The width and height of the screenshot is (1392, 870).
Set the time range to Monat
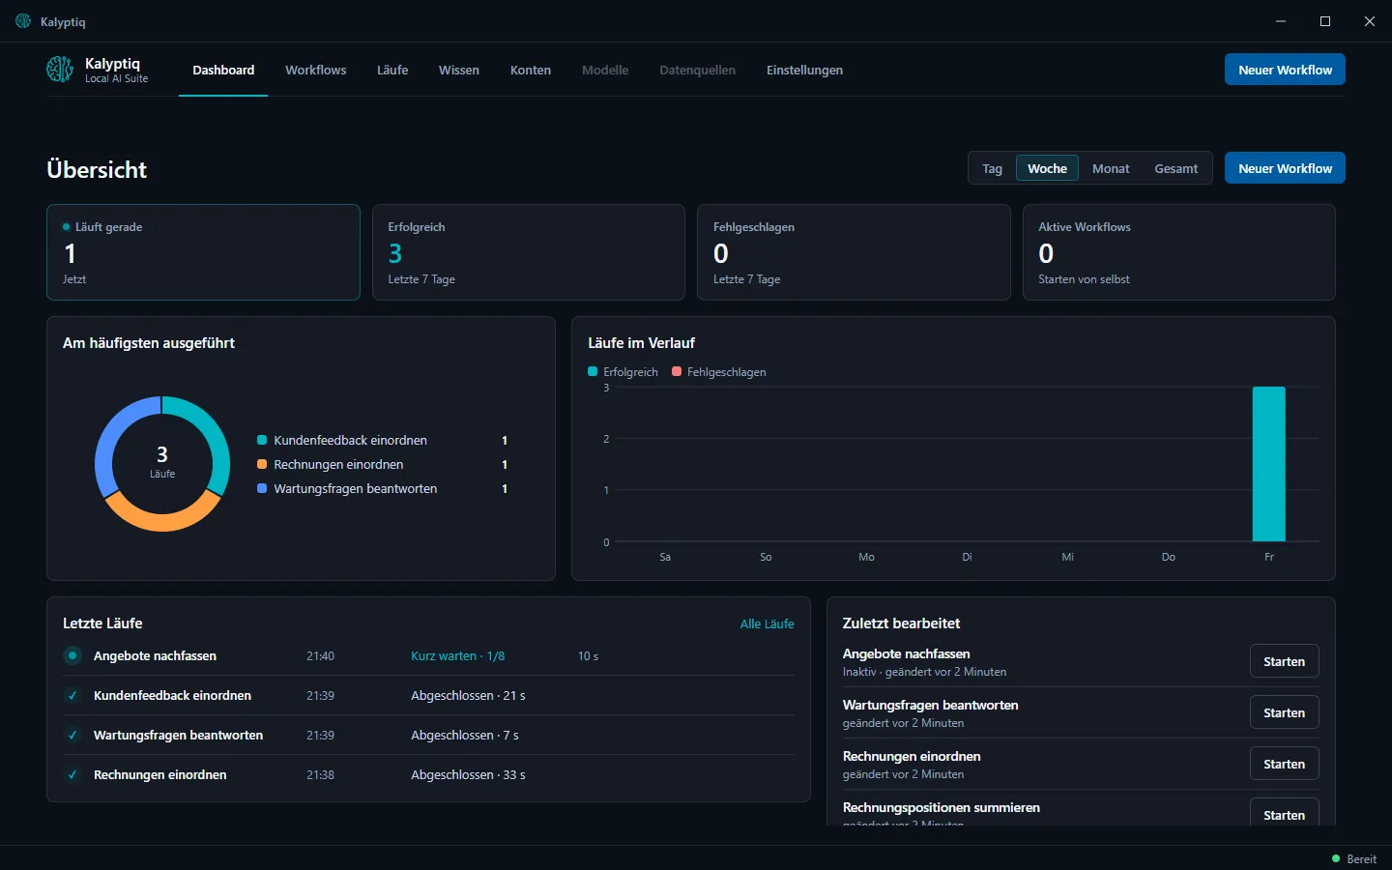pyautogui.click(x=1111, y=168)
